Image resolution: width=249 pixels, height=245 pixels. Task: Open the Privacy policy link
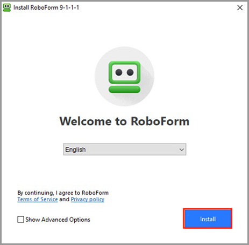(88, 199)
